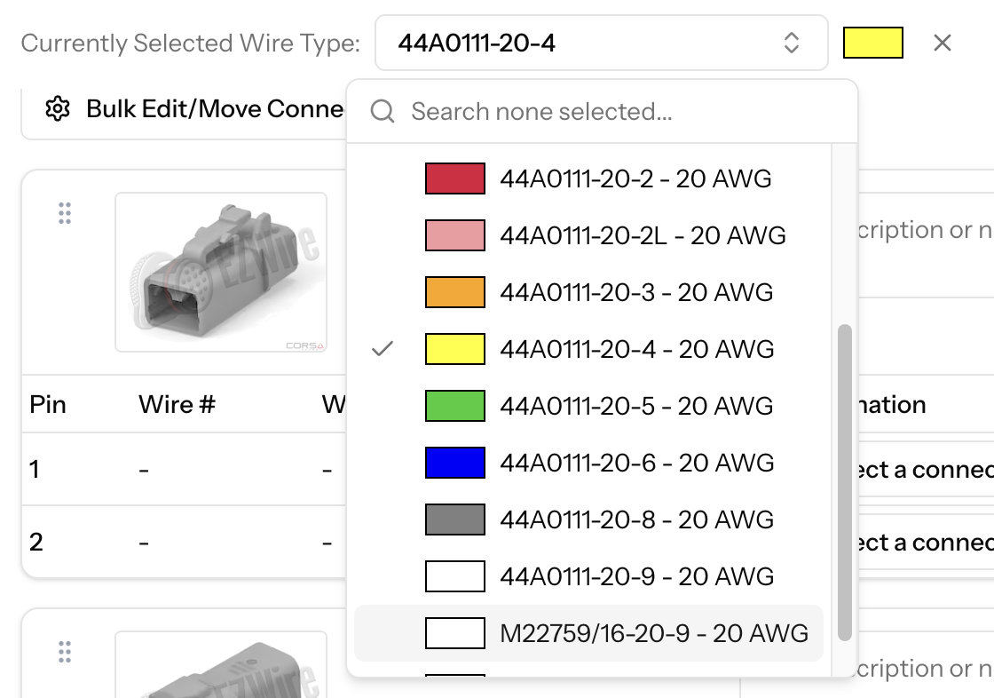Image resolution: width=994 pixels, height=698 pixels.
Task: Select 44A0111-20-5 - 20 AWG option
Action: click(588, 406)
